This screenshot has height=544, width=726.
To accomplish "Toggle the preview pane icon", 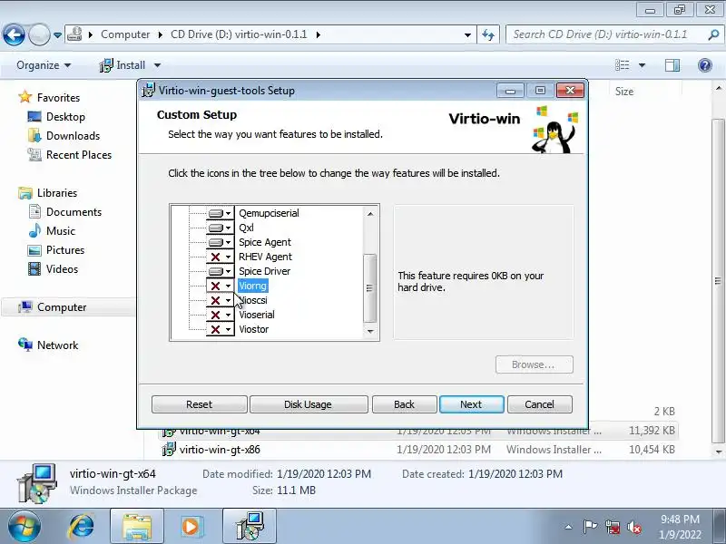I will click(672, 65).
